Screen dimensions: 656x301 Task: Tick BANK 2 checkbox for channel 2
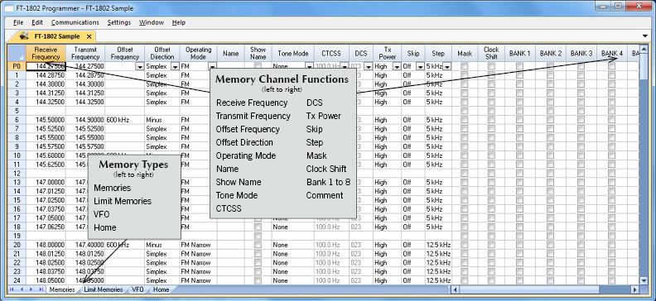coord(551,84)
